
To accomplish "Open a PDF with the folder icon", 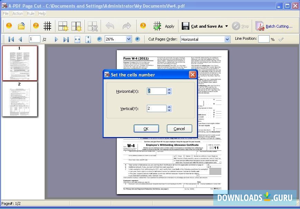I will pos(21,26).
